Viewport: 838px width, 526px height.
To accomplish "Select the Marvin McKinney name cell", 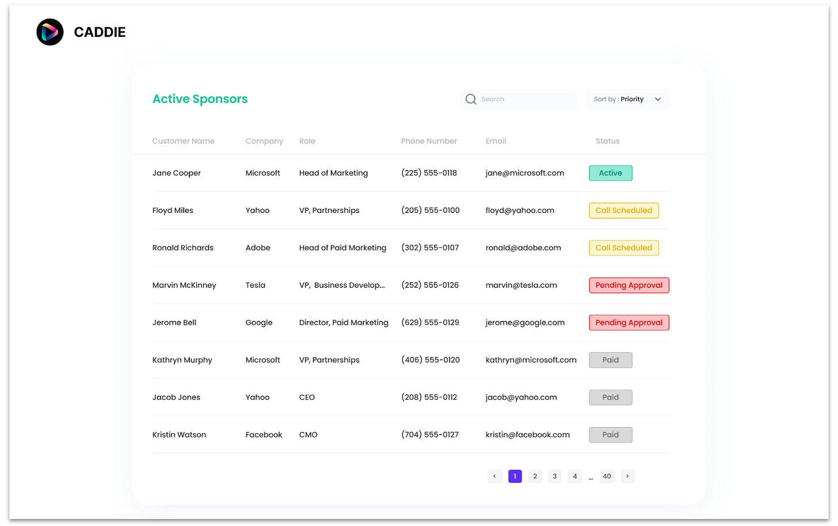I will coord(184,285).
